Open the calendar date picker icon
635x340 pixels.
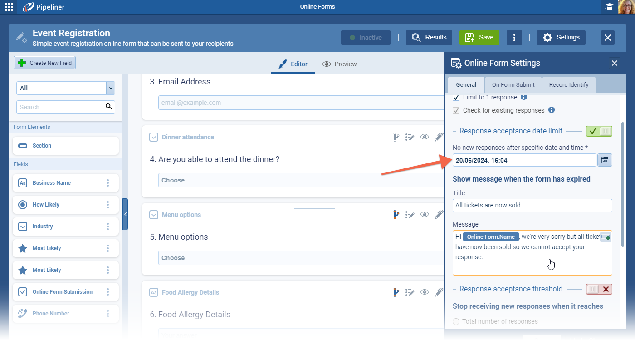click(605, 160)
